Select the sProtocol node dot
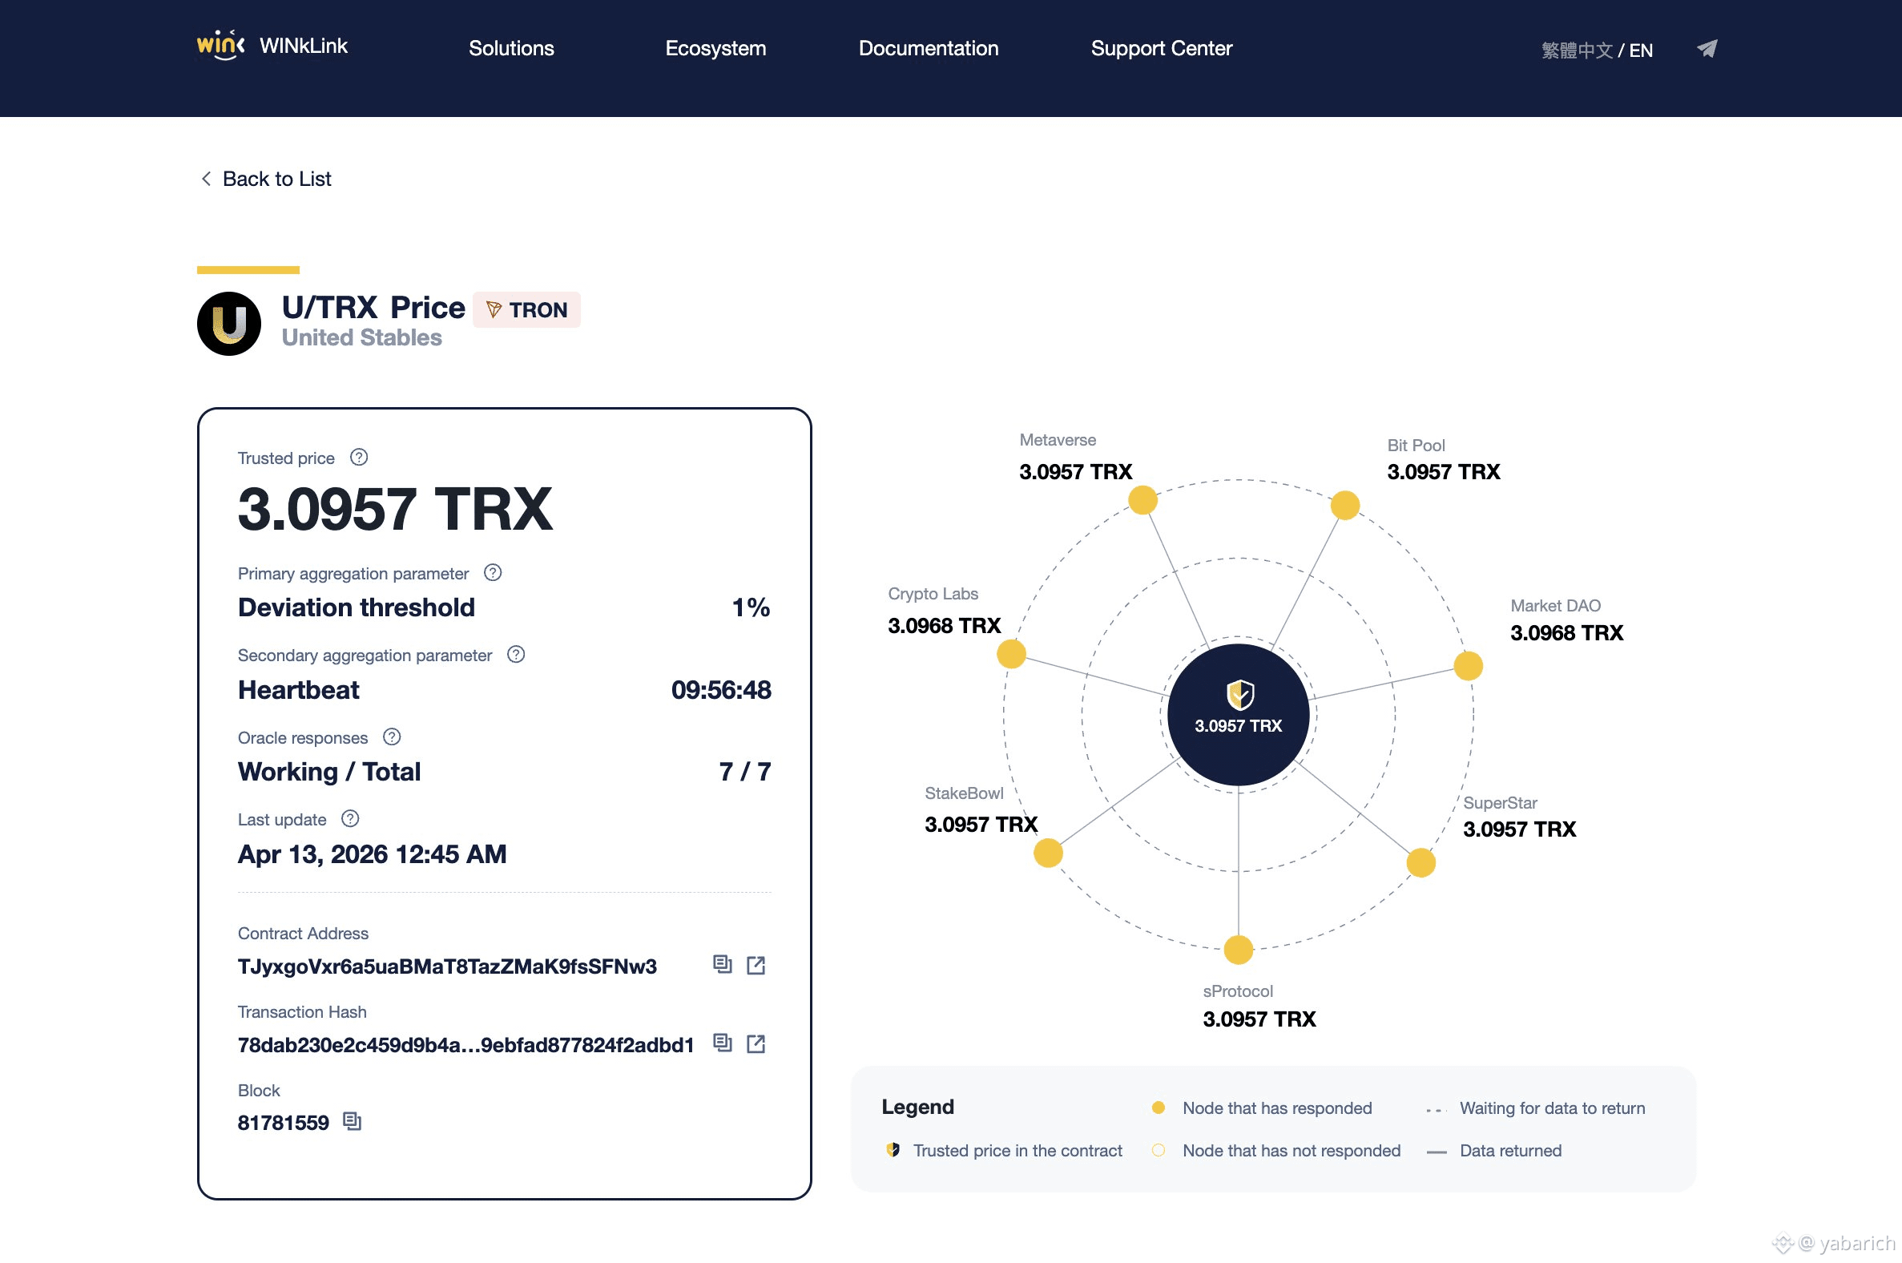 [1238, 950]
